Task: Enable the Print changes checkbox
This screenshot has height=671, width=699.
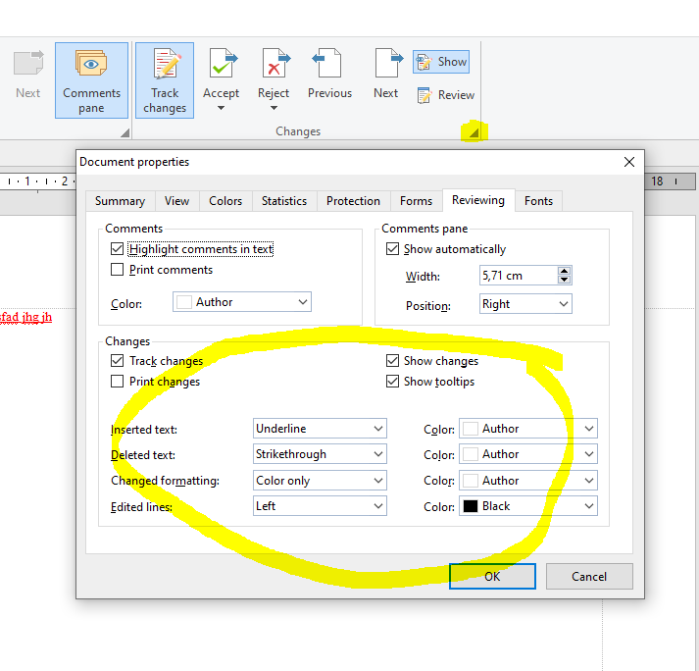Action: click(x=118, y=382)
